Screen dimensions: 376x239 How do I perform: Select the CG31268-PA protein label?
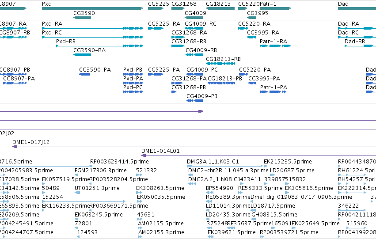tap(189, 79)
